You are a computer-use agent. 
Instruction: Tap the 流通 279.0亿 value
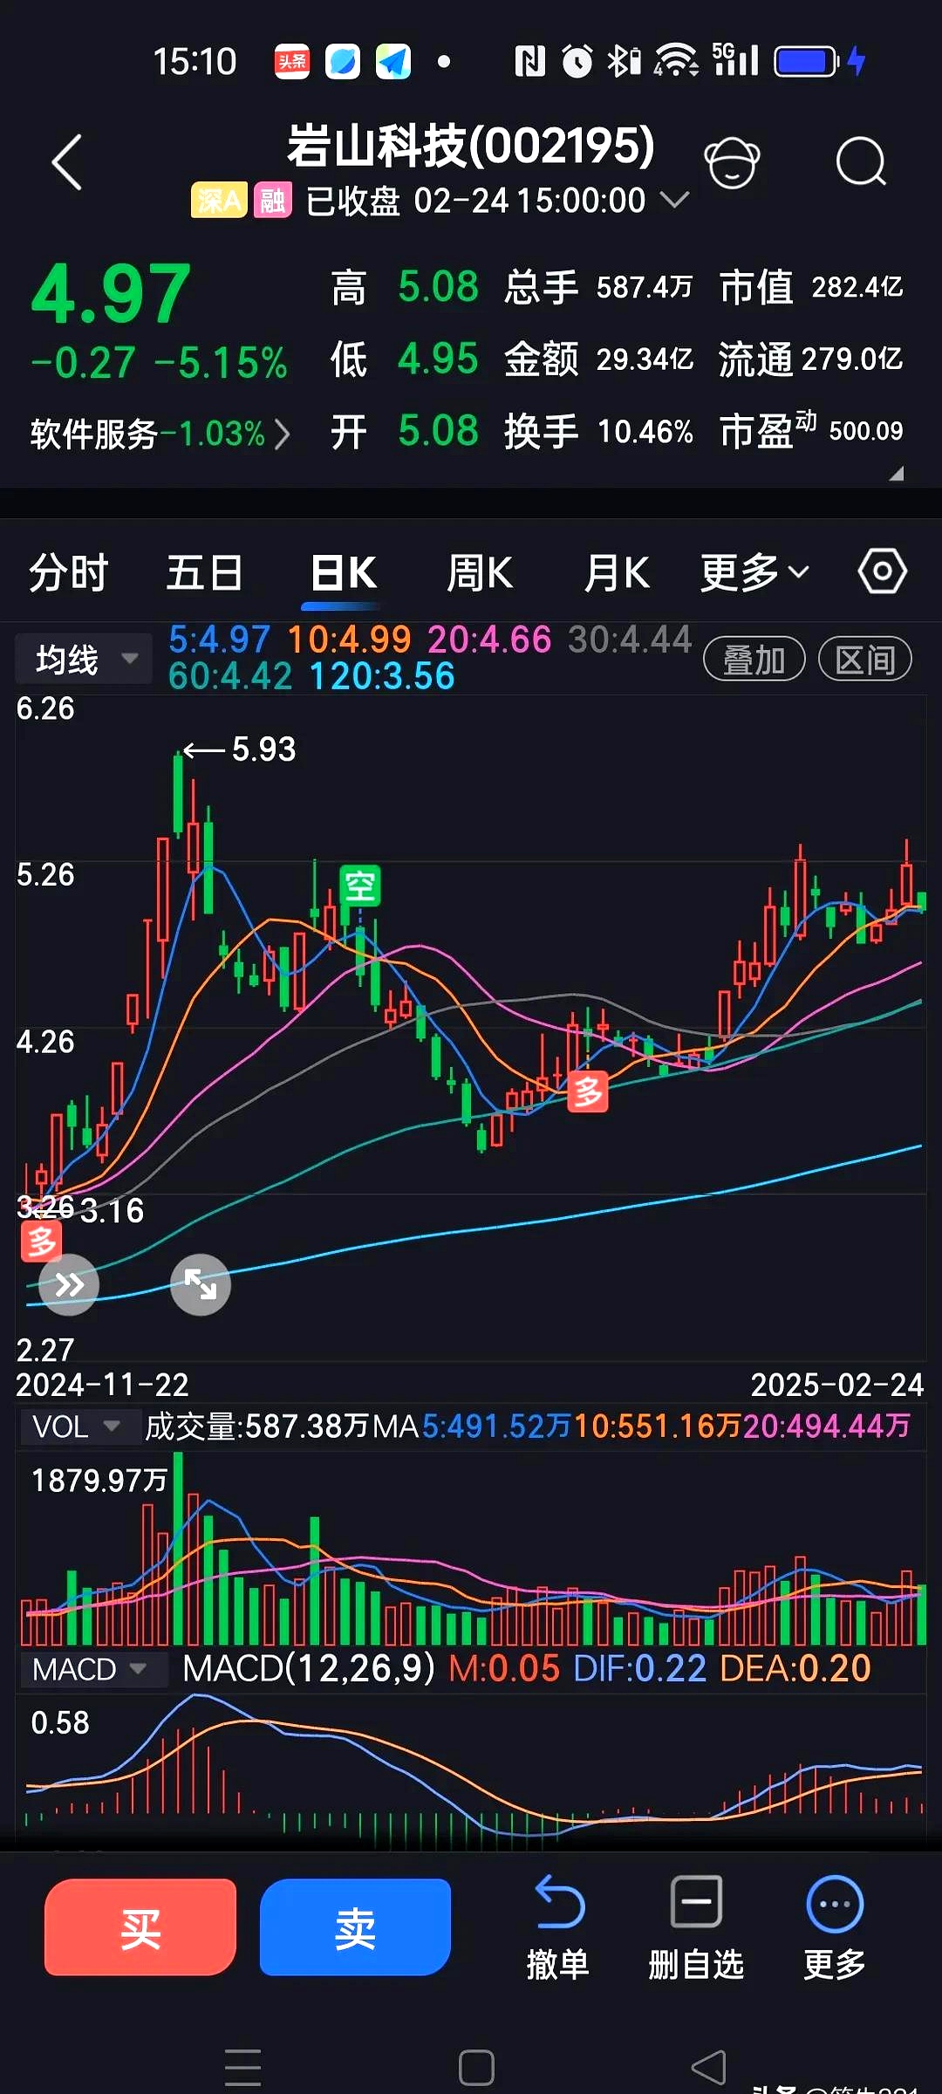coord(852,359)
